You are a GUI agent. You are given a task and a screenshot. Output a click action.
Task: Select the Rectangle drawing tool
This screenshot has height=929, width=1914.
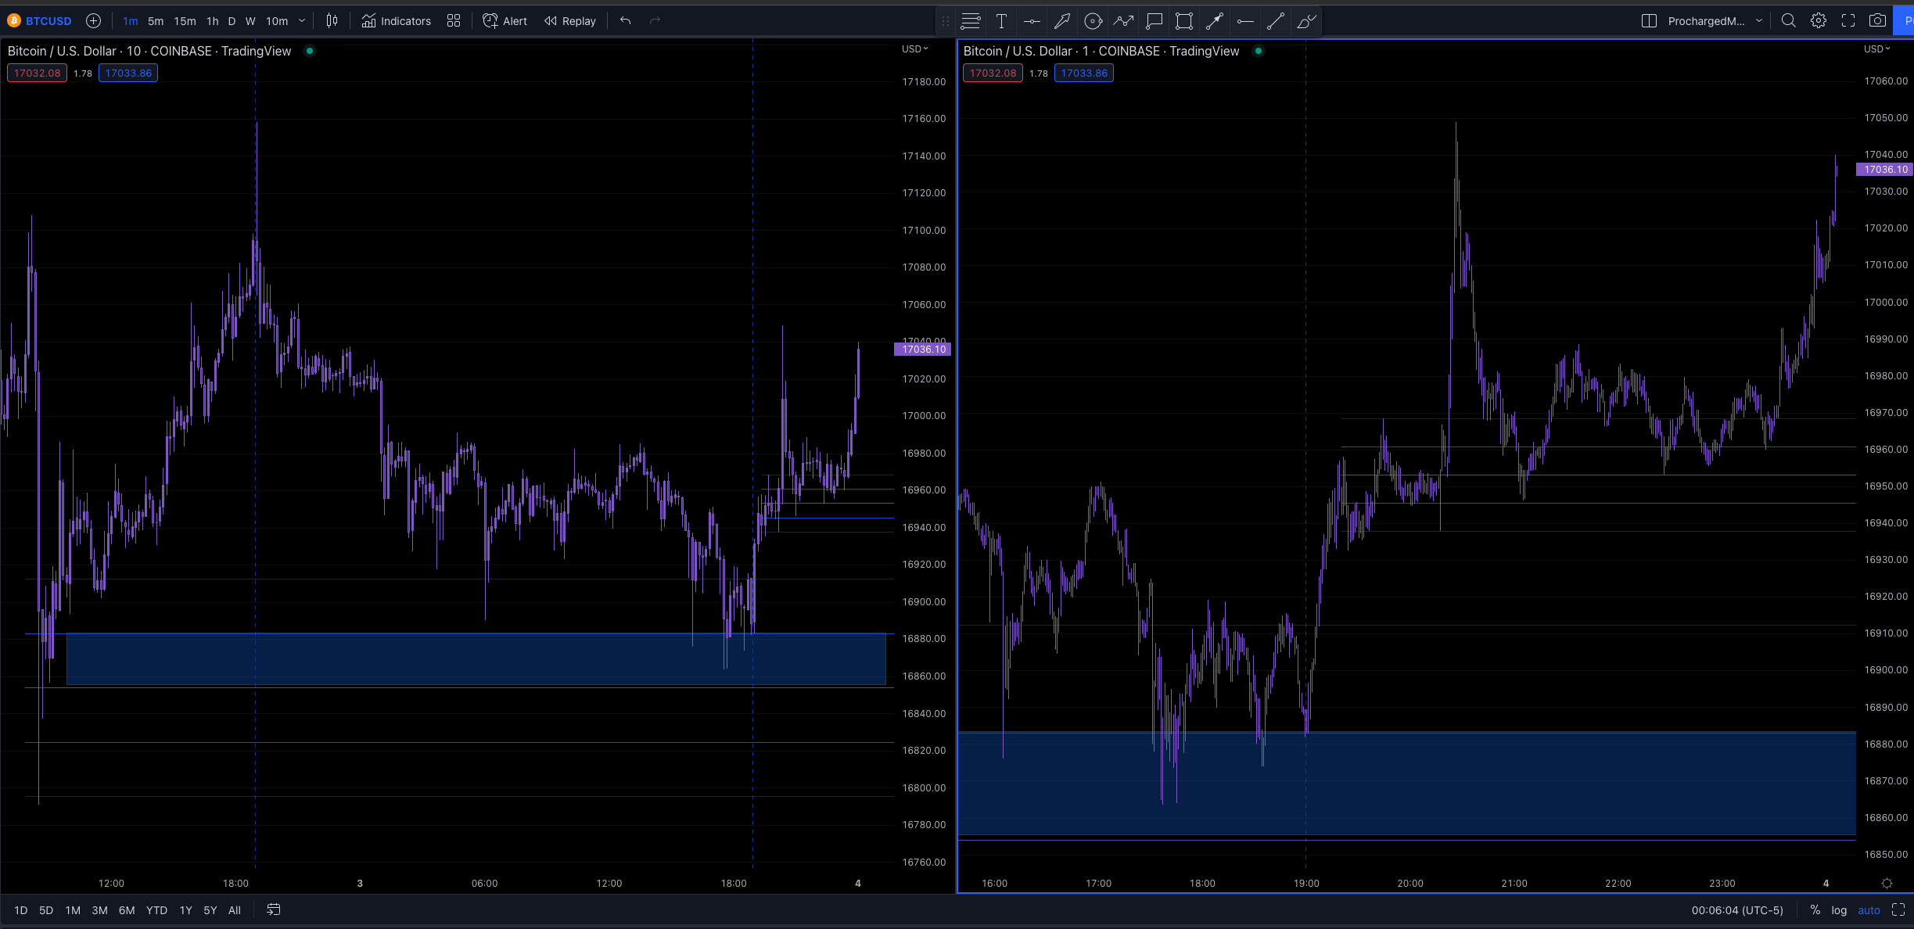tap(1183, 21)
